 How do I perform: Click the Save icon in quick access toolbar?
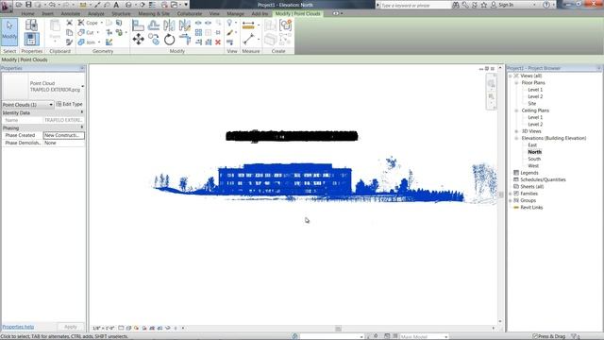tap(28, 5)
